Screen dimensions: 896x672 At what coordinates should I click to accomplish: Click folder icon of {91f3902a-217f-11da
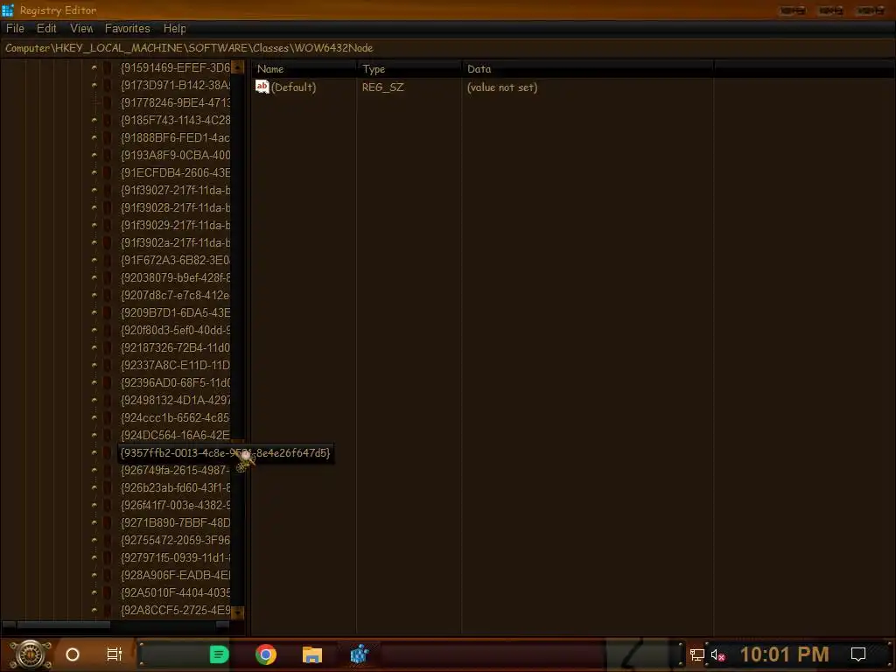coord(108,243)
